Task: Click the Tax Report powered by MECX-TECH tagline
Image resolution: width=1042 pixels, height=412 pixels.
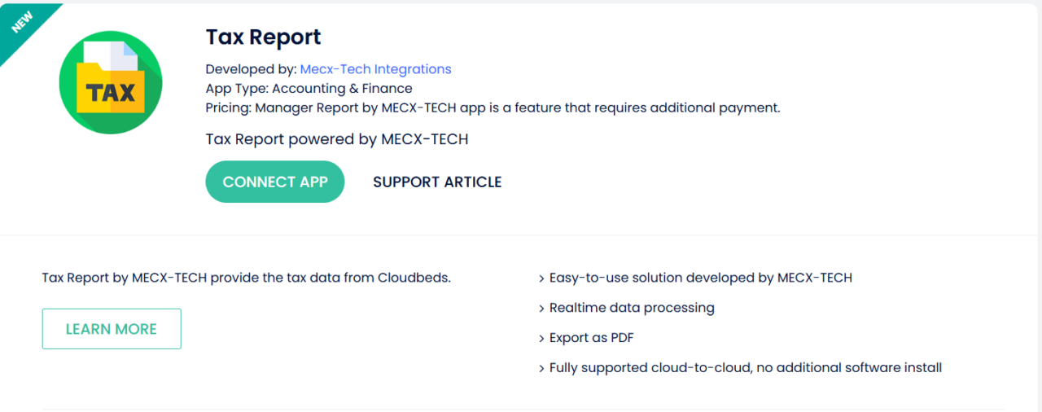Action: click(336, 139)
